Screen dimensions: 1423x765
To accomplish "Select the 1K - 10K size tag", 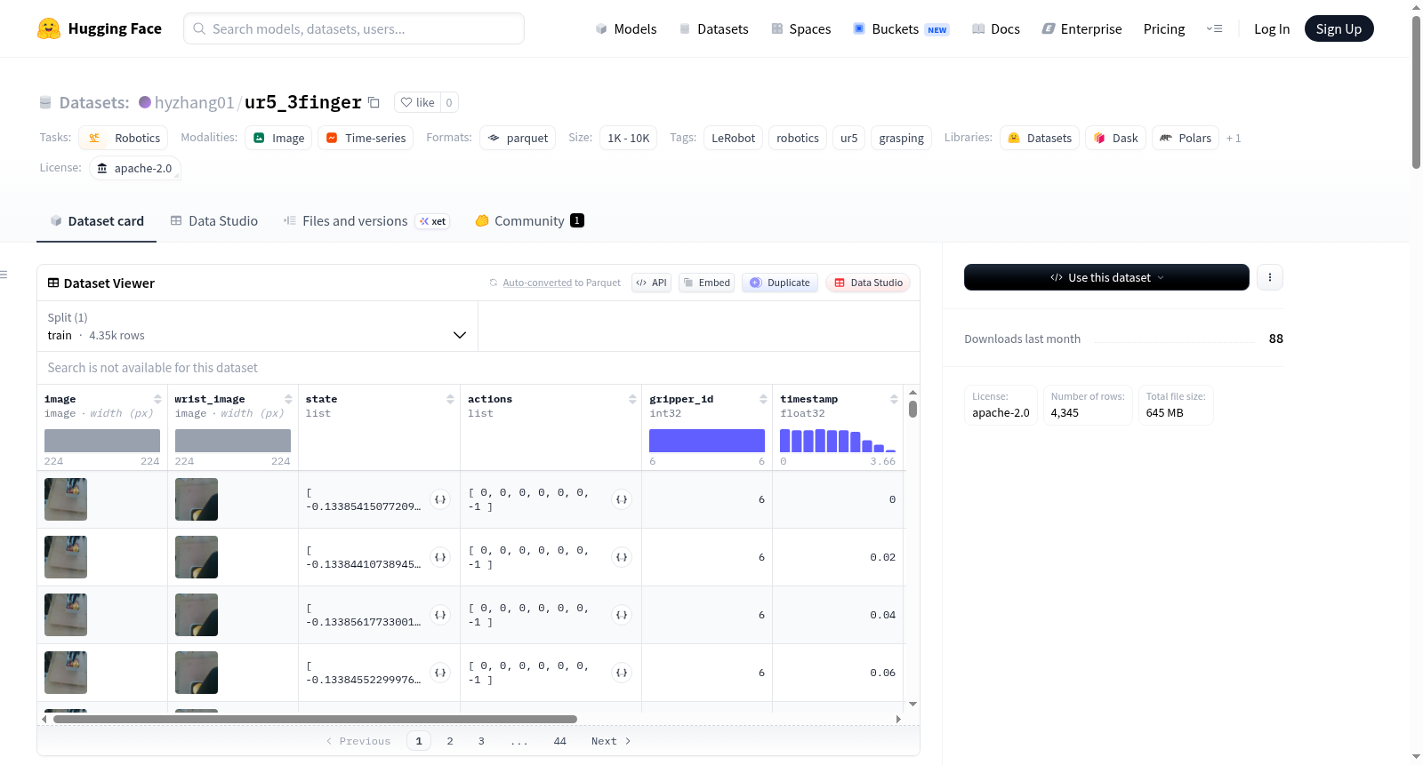I will (x=629, y=138).
